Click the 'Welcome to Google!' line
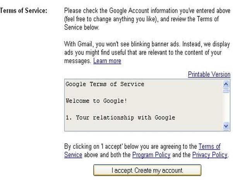This screenshot has height=193, width=233. 96,101
